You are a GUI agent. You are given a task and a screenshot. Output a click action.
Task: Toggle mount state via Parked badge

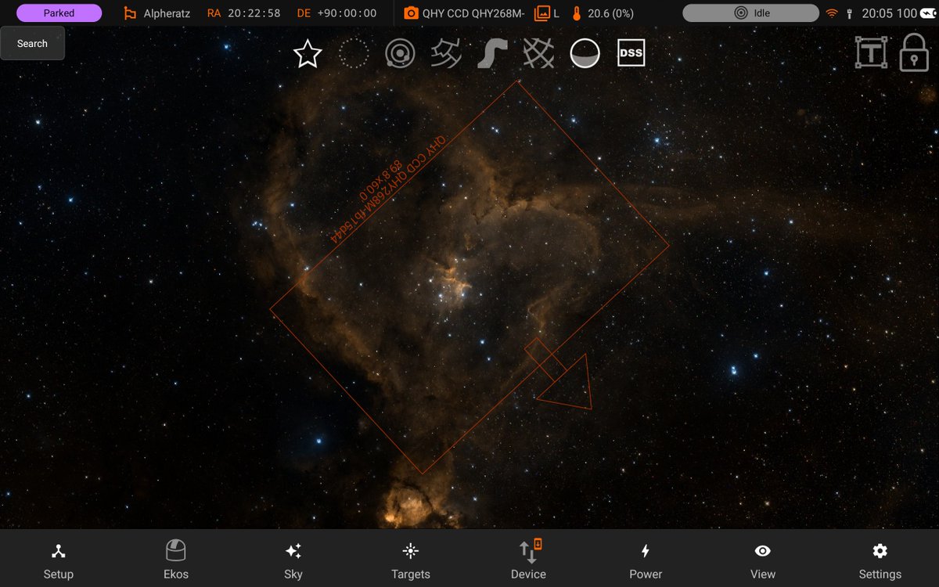[x=58, y=13]
